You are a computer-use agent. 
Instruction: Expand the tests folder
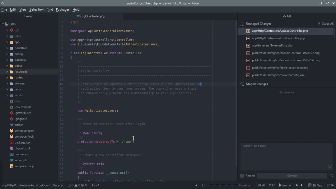tap(7, 89)
